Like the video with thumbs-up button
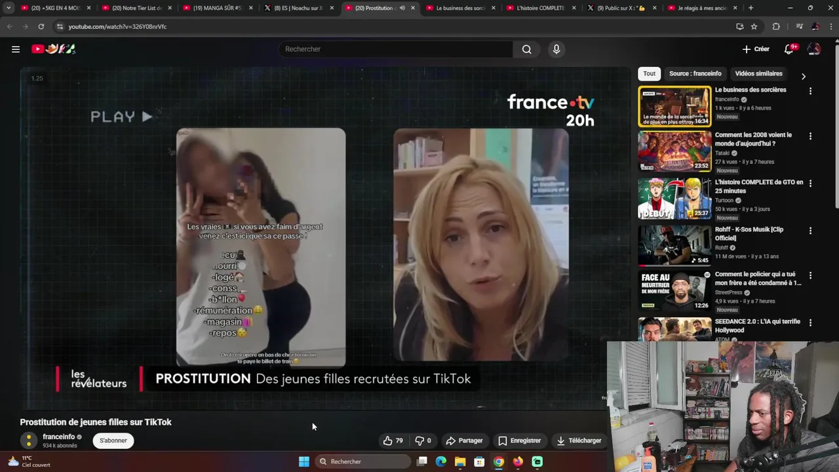This screenshot has height=472, width=839. [393, 441]
